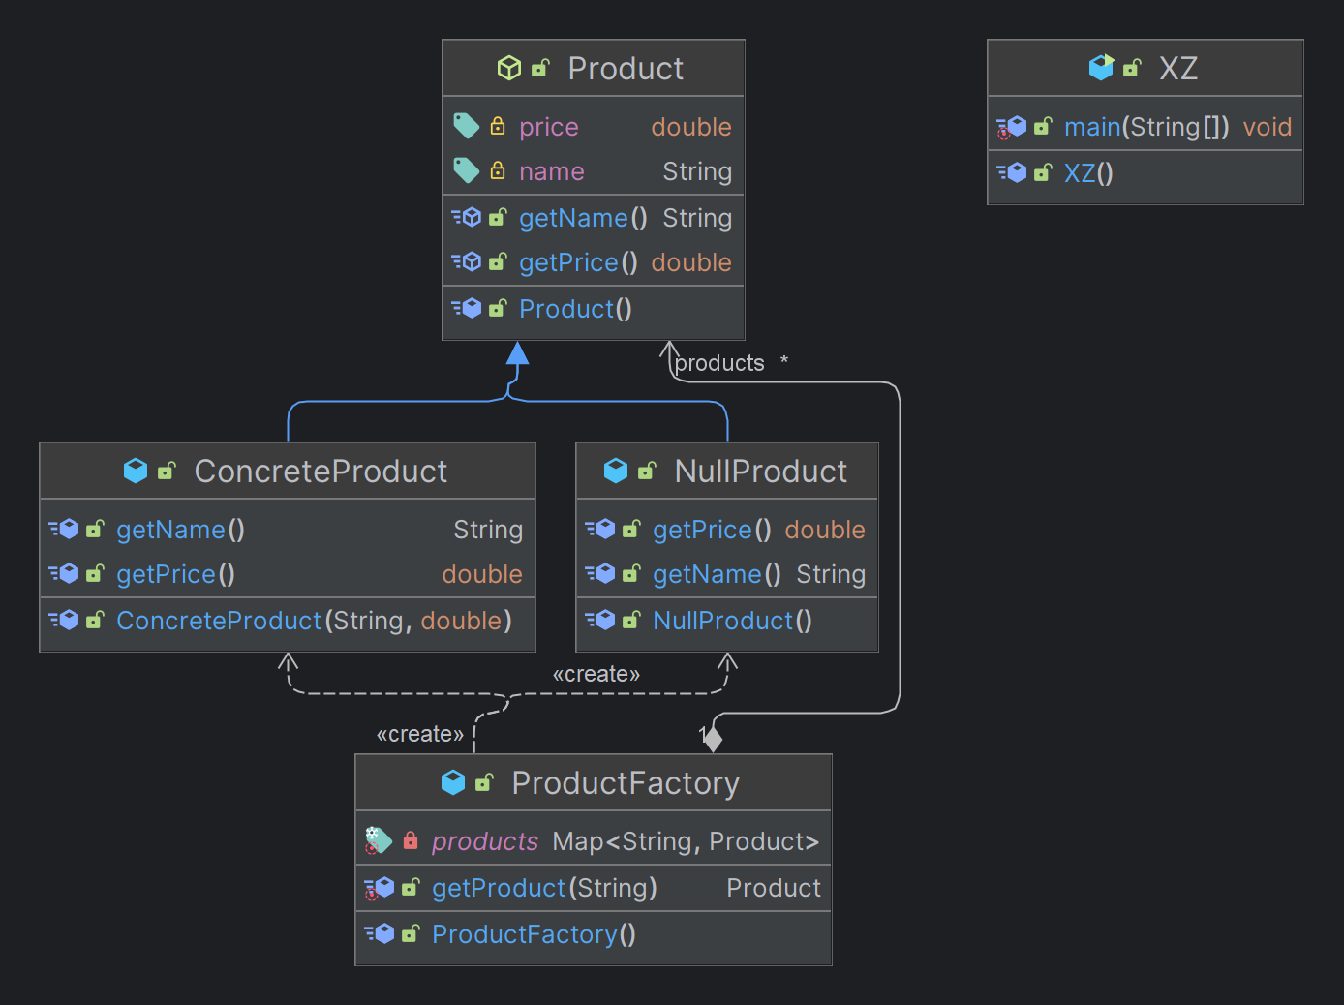Select the ProductFactory class title
Image resolution: width=1344 pixels, height=1005 pixels.
(626, 782)
